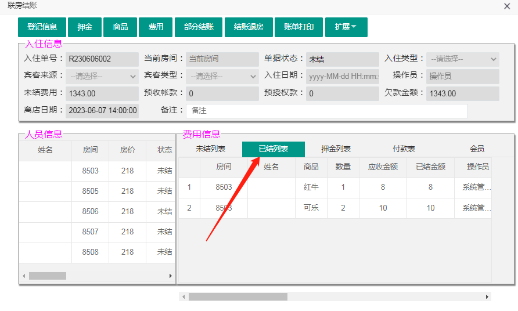This screenshot has height=311, width=518.
Task: Open the 入住类型 dropdown
Action: point(462,59)
